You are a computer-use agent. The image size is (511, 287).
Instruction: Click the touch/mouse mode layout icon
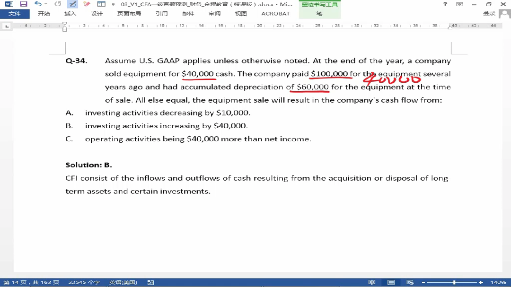point(101,4)
